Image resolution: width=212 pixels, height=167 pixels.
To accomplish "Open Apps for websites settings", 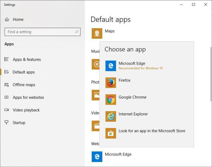I will (x=28, y=98).
